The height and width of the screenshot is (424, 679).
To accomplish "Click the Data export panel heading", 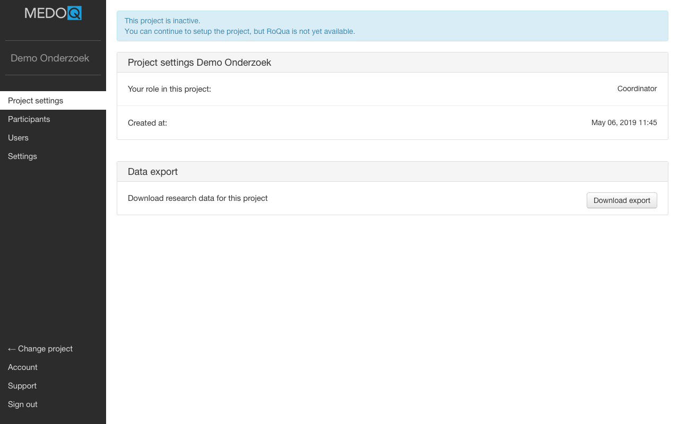I will pos(153,172).
